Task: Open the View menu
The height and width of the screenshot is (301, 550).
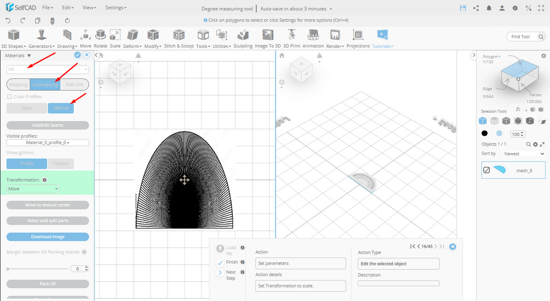Action: 89,8
